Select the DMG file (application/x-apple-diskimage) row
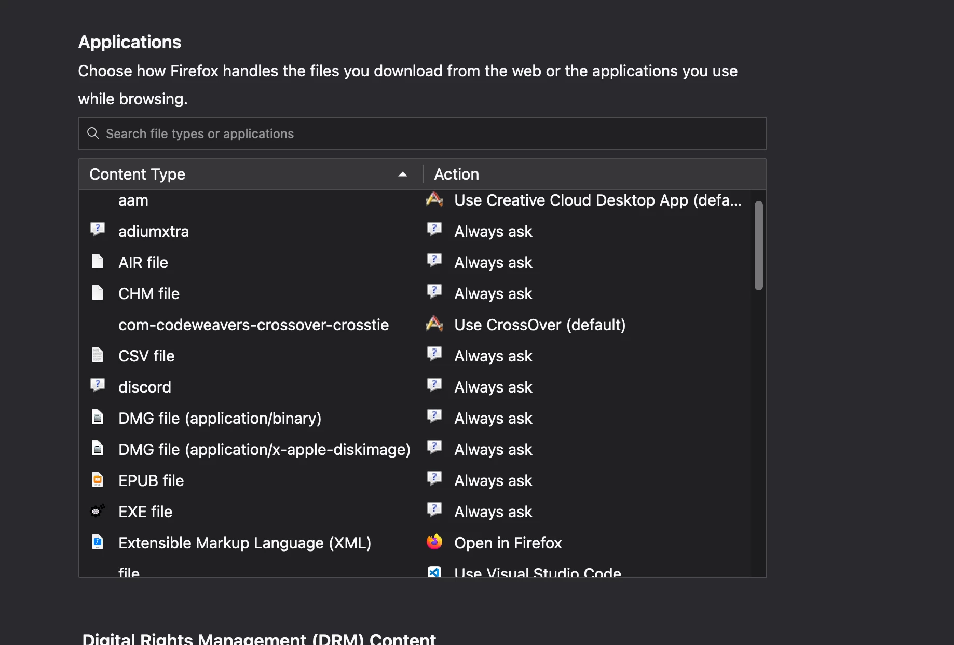Screen dimensions: 954x645 (264, 449)
